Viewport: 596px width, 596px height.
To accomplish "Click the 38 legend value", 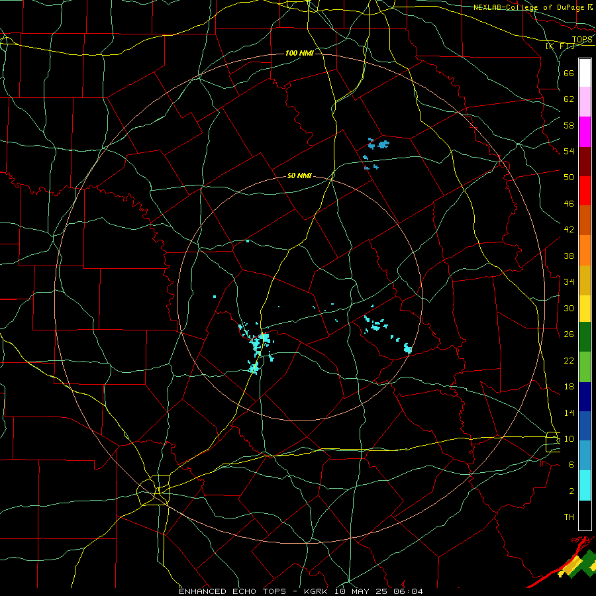I will [x=569, y=256].
